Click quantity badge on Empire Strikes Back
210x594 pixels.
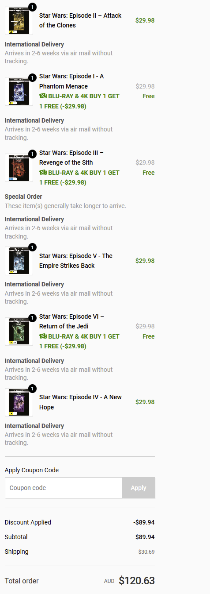coord(32,247)
